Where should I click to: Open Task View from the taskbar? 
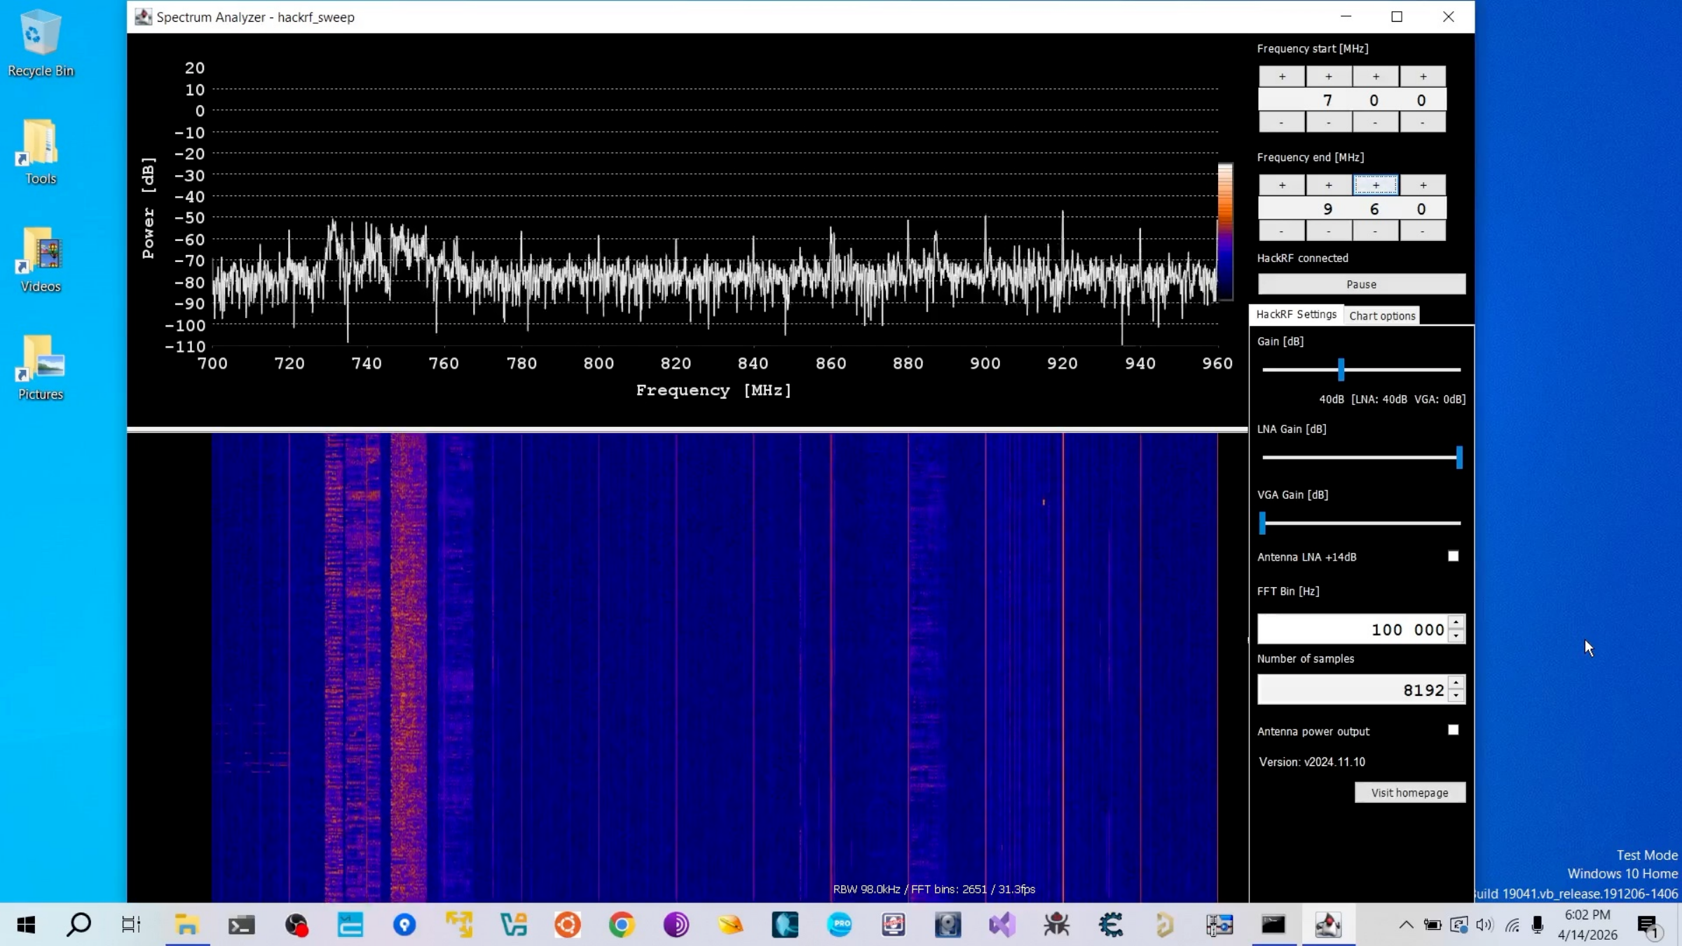point(131,925)
